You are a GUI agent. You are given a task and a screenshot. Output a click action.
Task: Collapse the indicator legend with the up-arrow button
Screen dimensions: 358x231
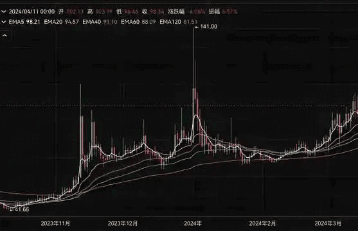(4, 35)
